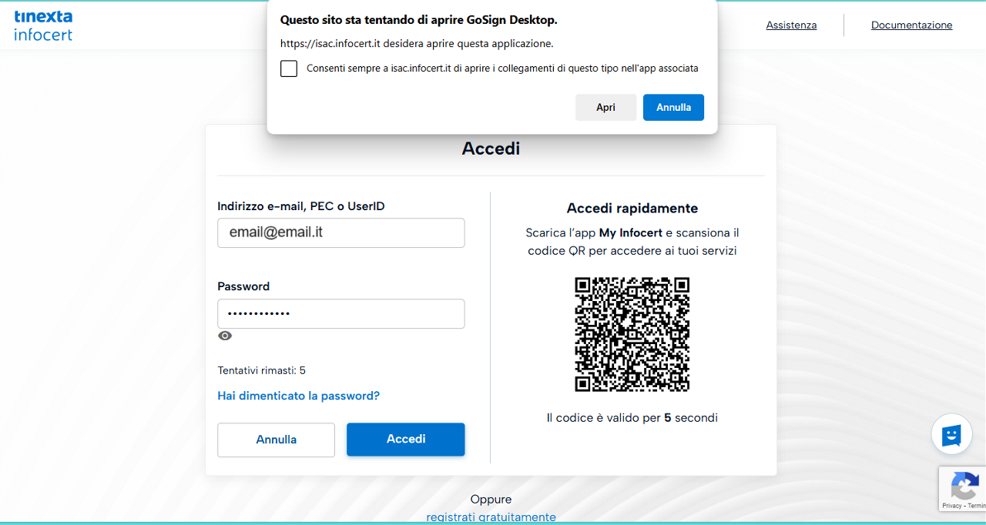Cancel login with the white Annulla button

[x=276, y=440]
